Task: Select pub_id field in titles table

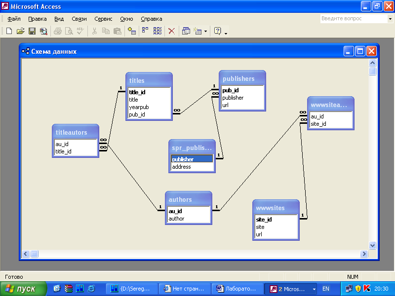Action: point(150,114)
